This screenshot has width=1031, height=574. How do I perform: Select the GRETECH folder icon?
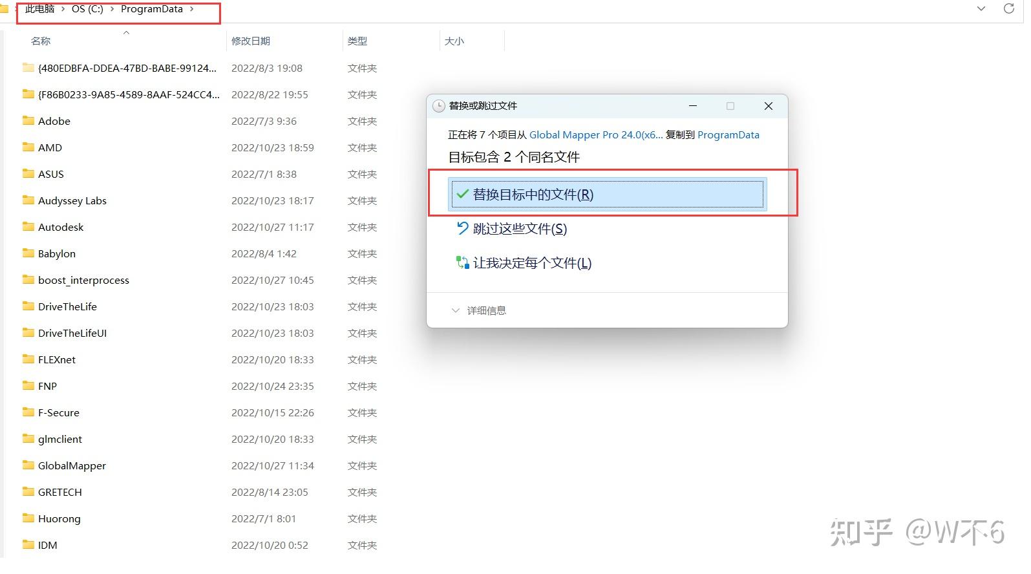(28, 491)
